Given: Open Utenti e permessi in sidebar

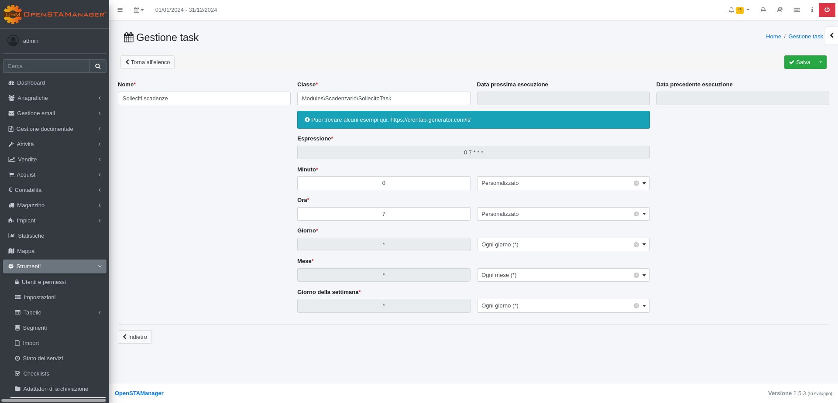Looking at the screenshot, I should point(44,282).
